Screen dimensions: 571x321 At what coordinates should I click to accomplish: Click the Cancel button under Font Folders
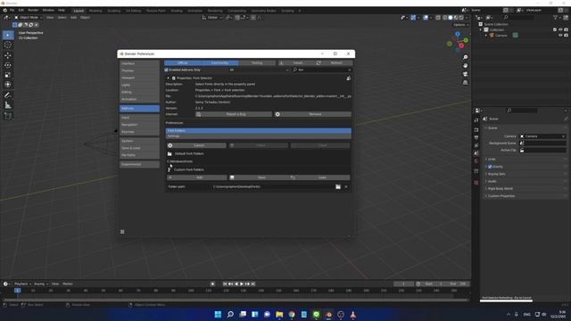(196, 145)
